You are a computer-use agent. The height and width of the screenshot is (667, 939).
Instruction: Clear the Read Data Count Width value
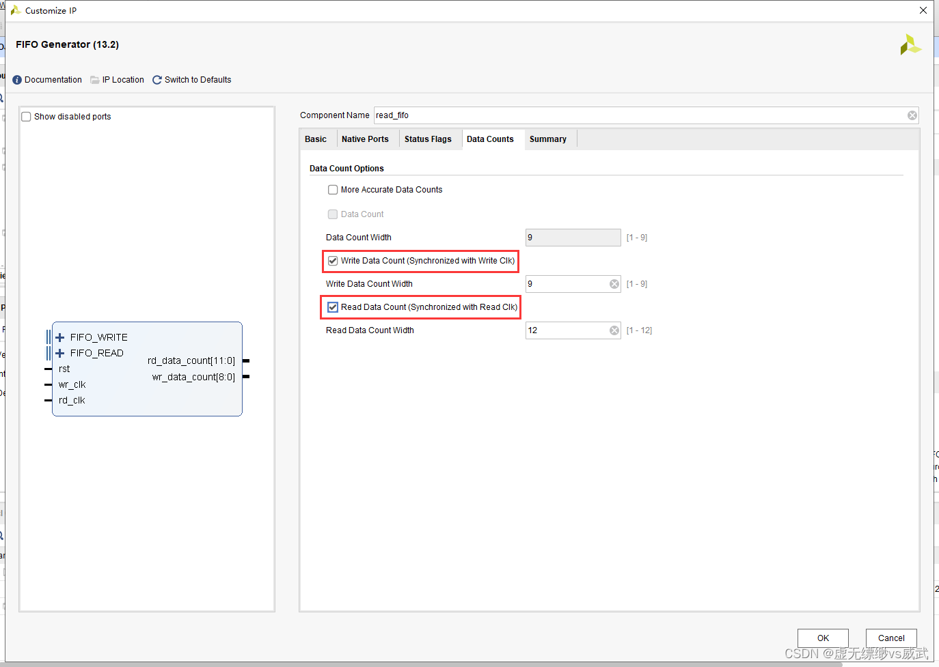pos(614,330)
